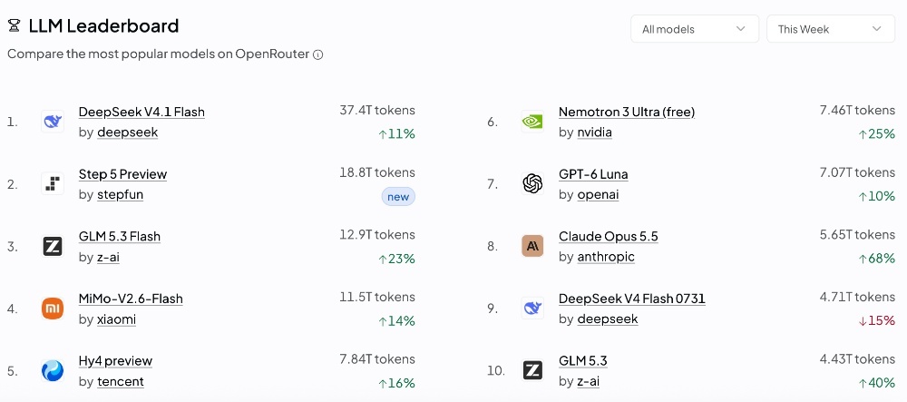Click the DeepSeek logo beside V4 Flash 0731

(532, 309)
